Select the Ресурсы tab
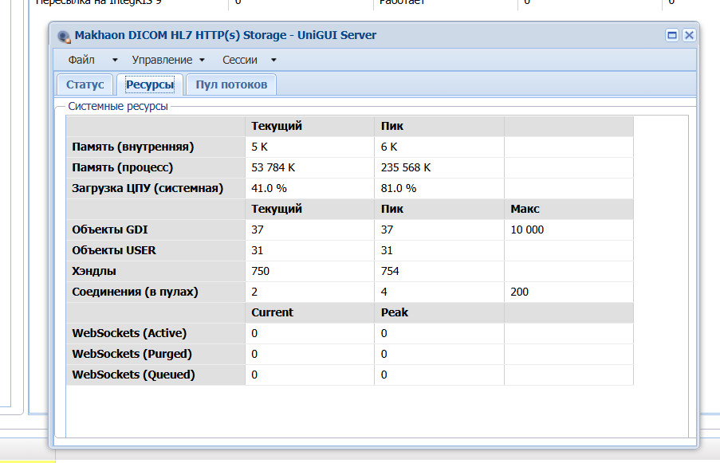The image size is (720, 463). 150,85
